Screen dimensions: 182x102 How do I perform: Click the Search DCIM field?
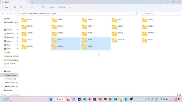tap(160, 13)
